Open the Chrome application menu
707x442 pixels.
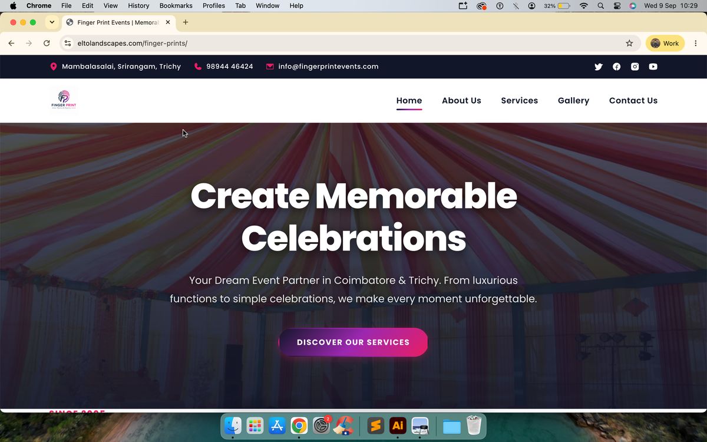click(39, 6)
